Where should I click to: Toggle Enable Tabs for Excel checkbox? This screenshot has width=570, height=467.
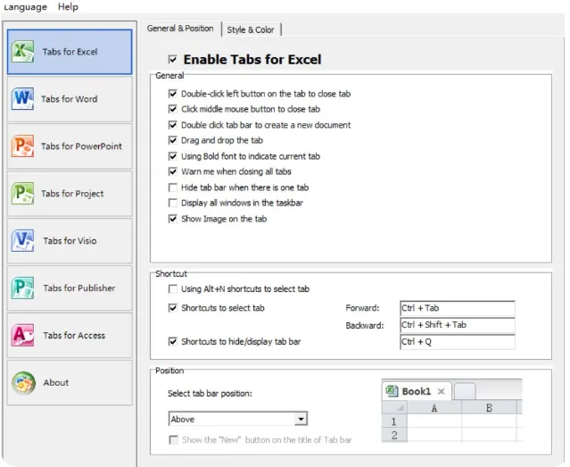(x=173, y=59)
